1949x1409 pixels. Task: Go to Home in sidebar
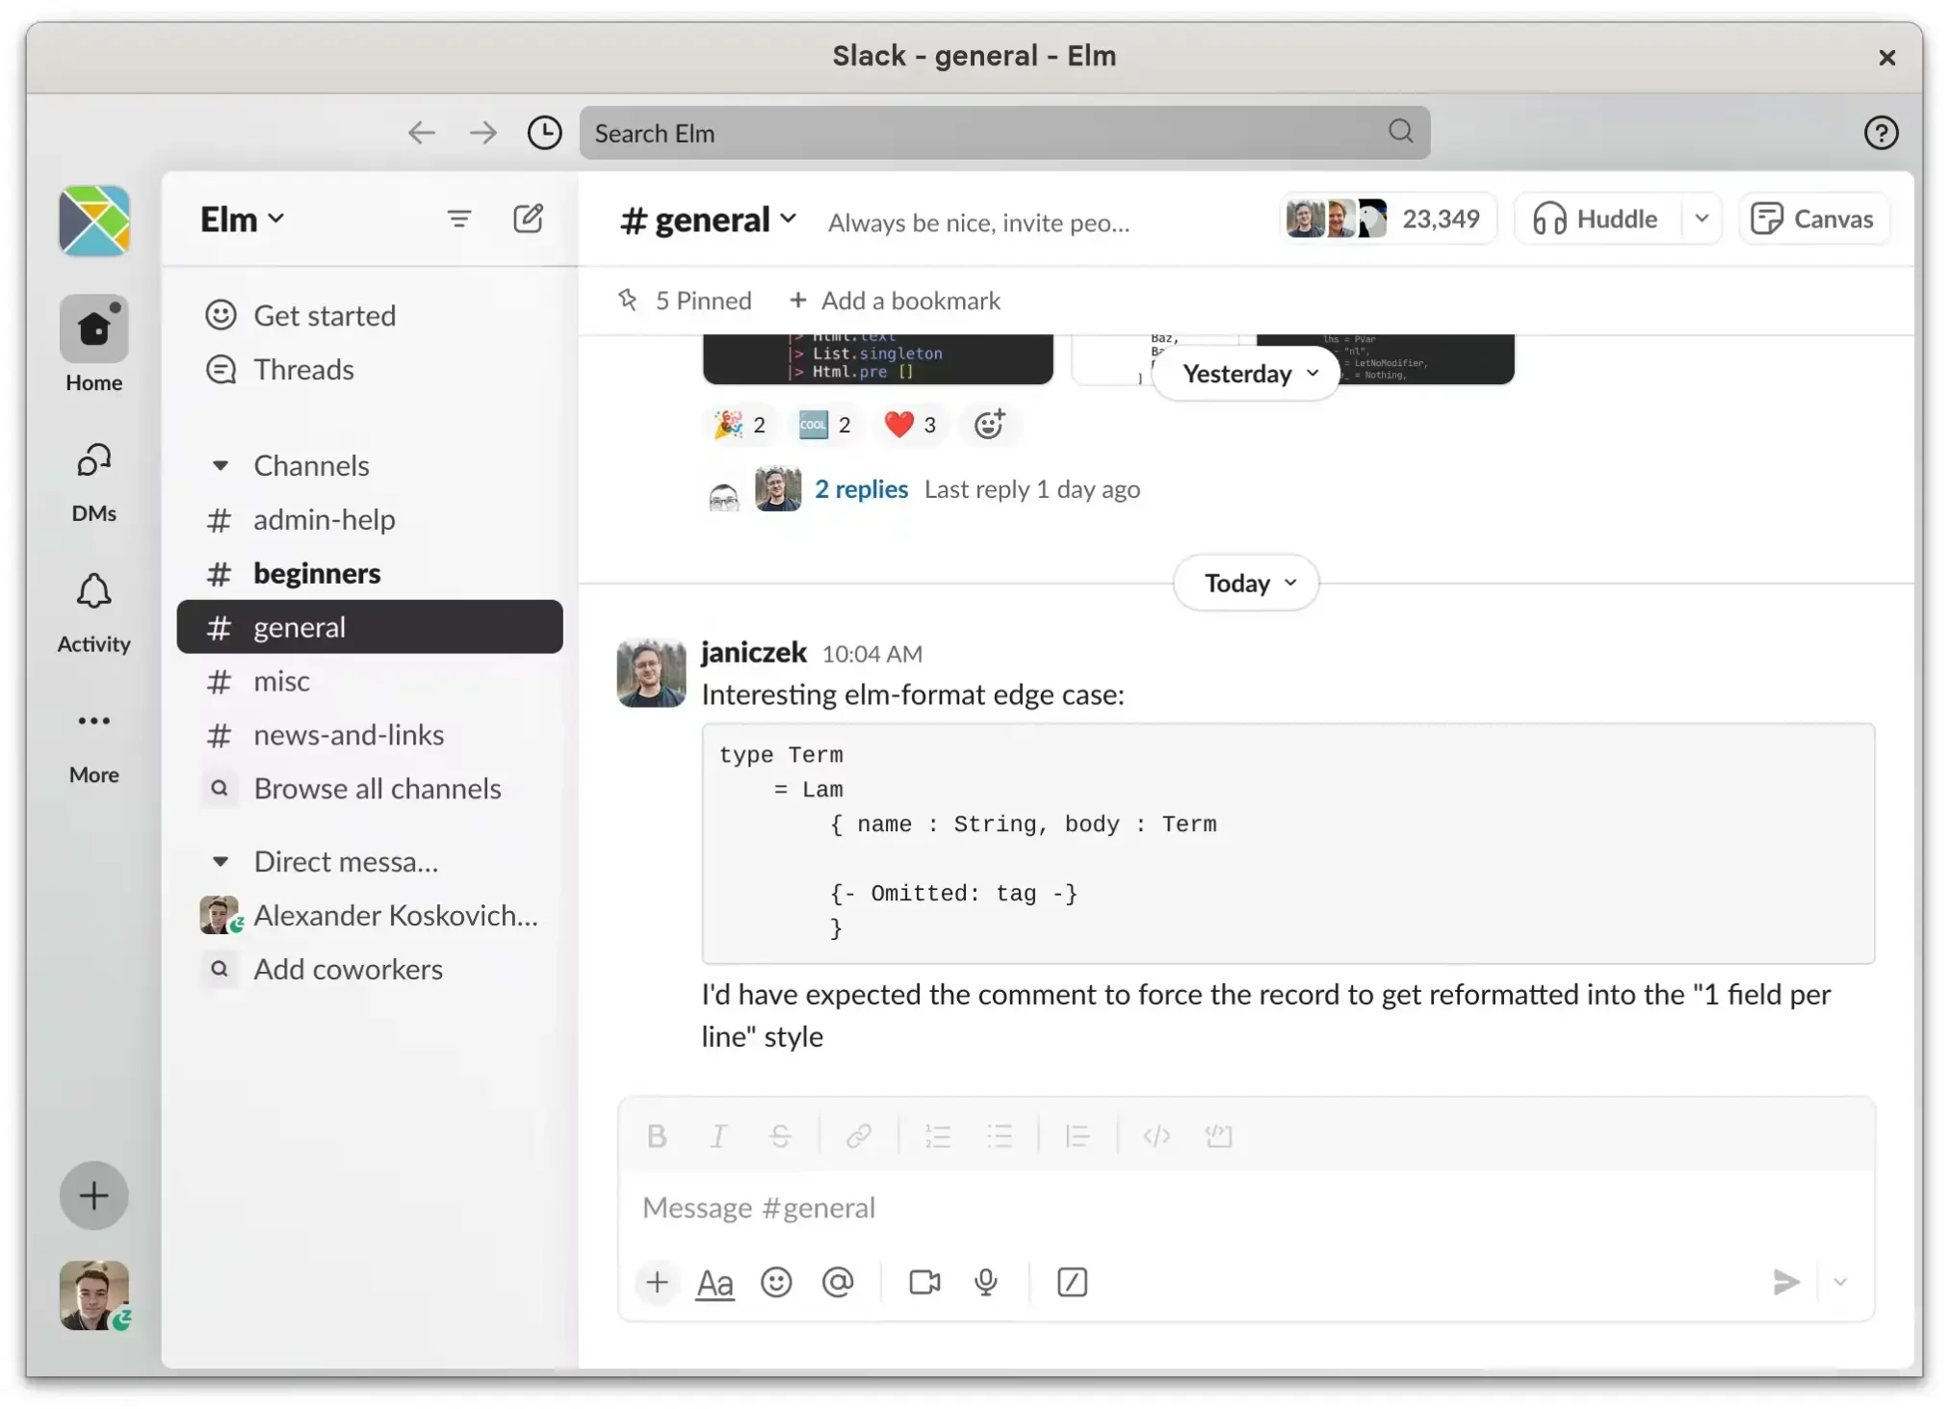coord(94,344)
